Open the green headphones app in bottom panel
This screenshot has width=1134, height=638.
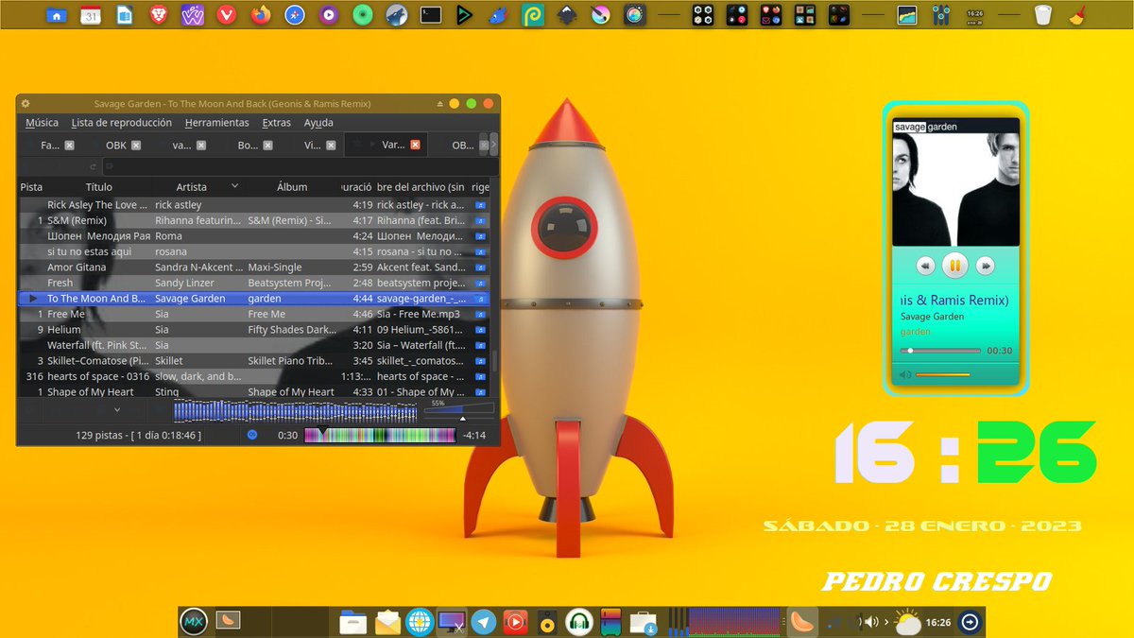point(579,622)
